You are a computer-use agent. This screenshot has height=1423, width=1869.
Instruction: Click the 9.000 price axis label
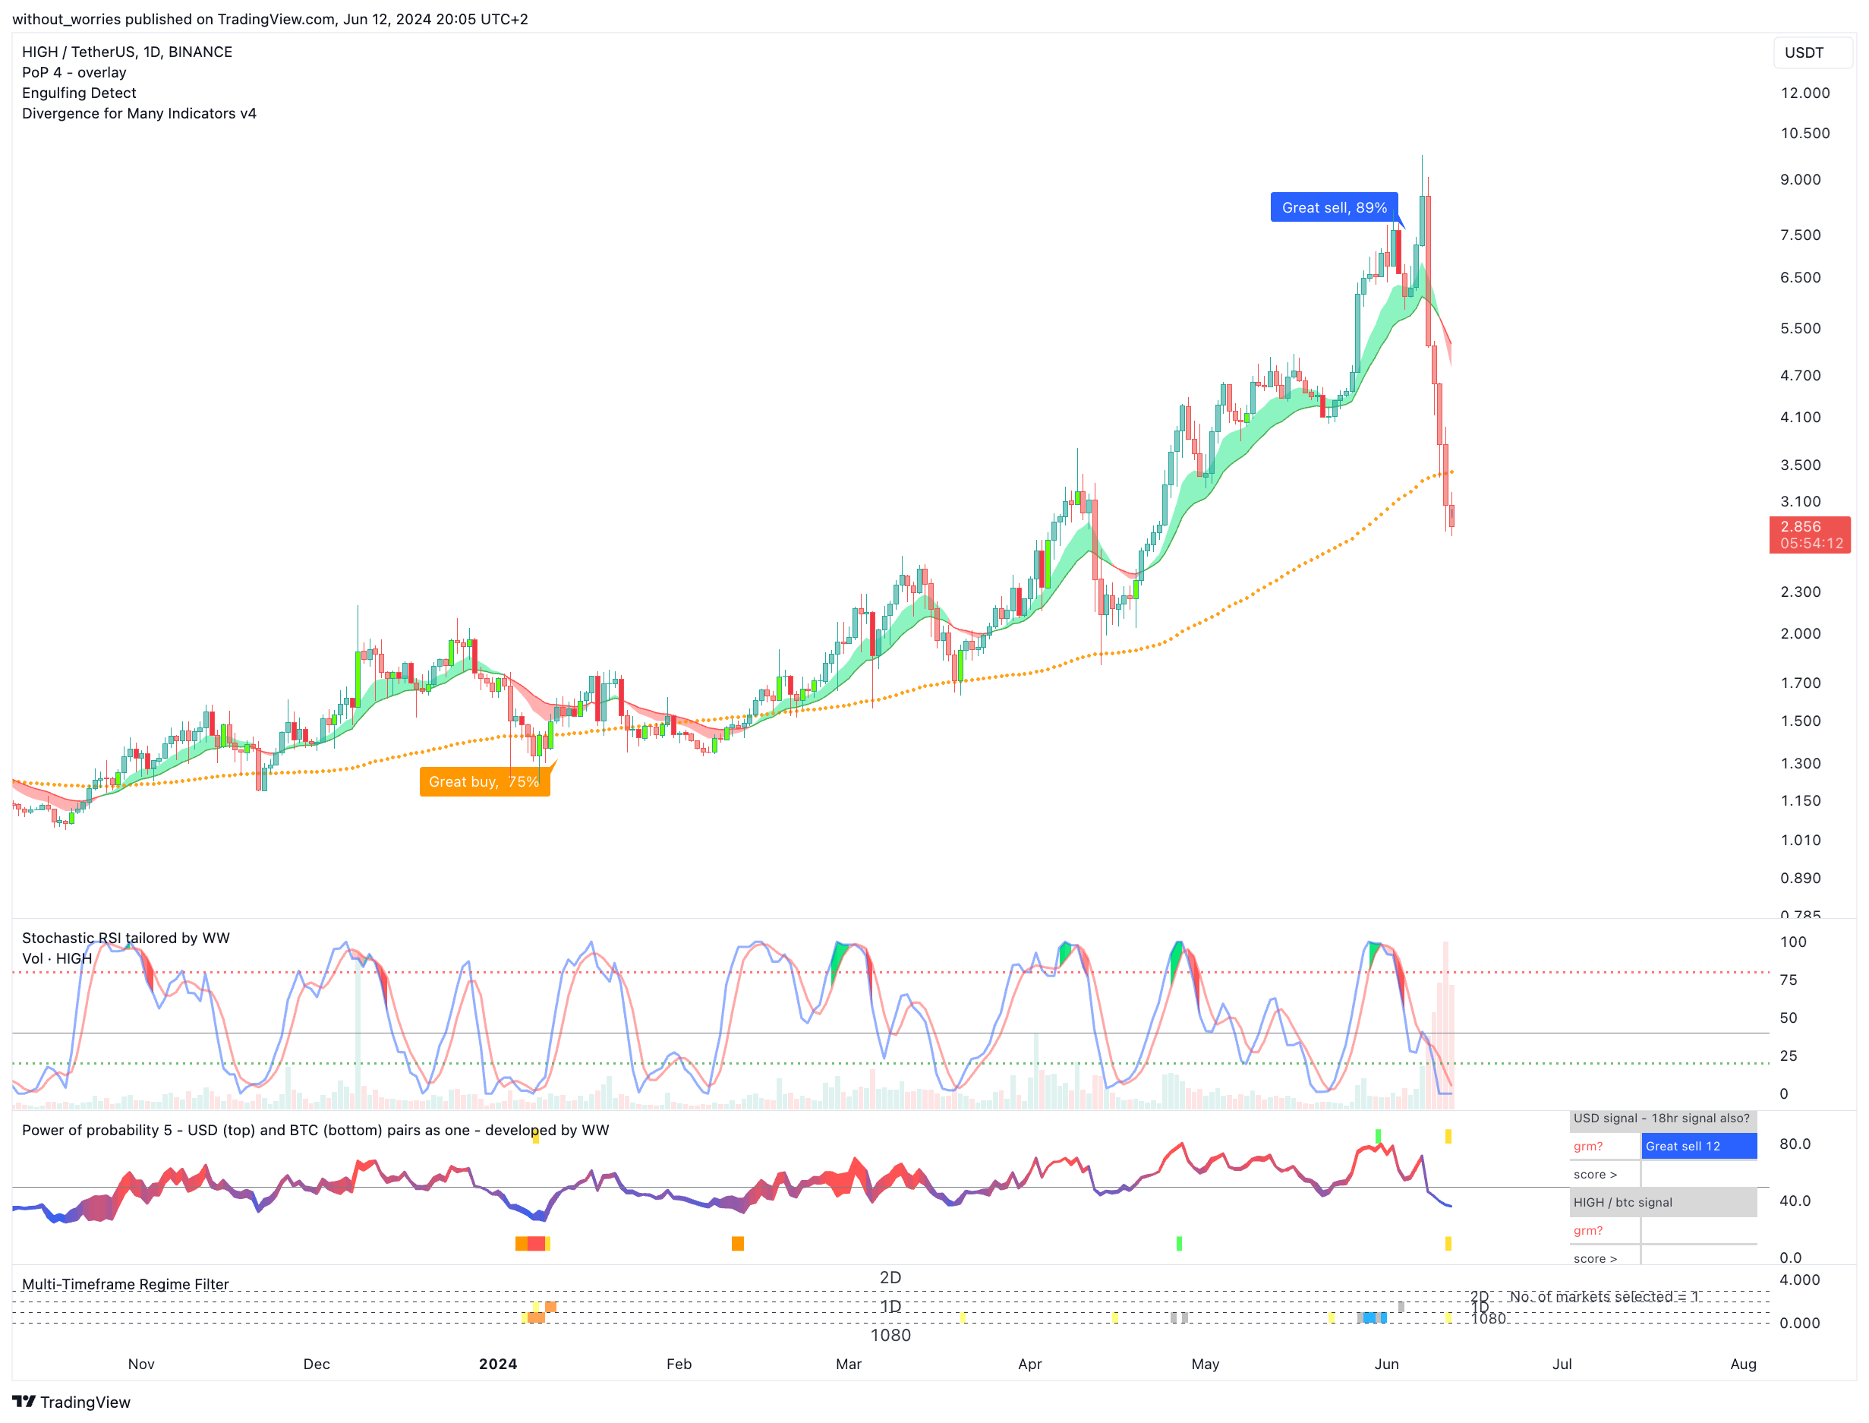coord(1801,179)
